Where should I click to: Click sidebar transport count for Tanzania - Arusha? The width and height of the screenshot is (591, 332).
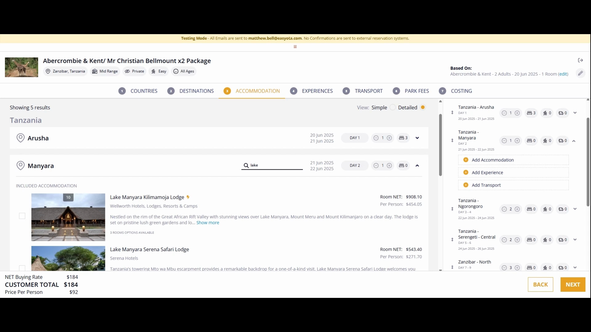point(563,113)
